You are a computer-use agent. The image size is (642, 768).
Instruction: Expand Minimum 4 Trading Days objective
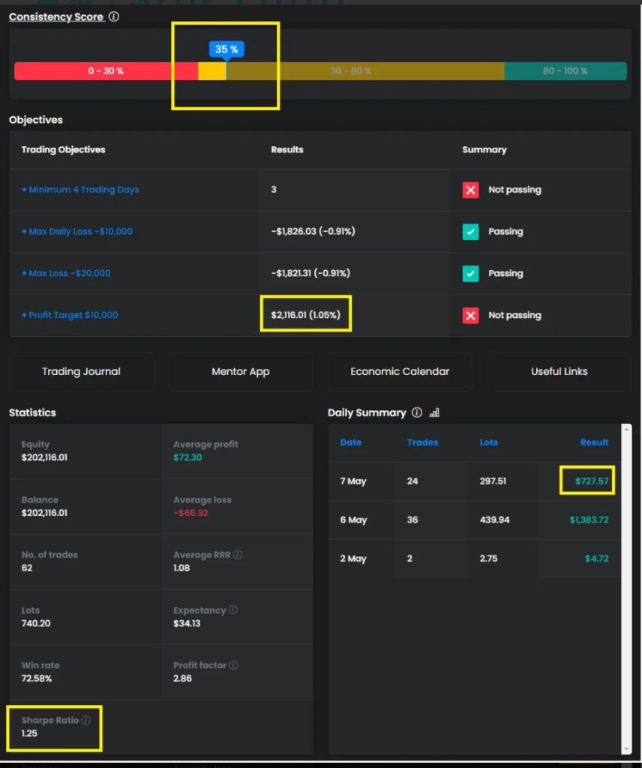point(80,190)
